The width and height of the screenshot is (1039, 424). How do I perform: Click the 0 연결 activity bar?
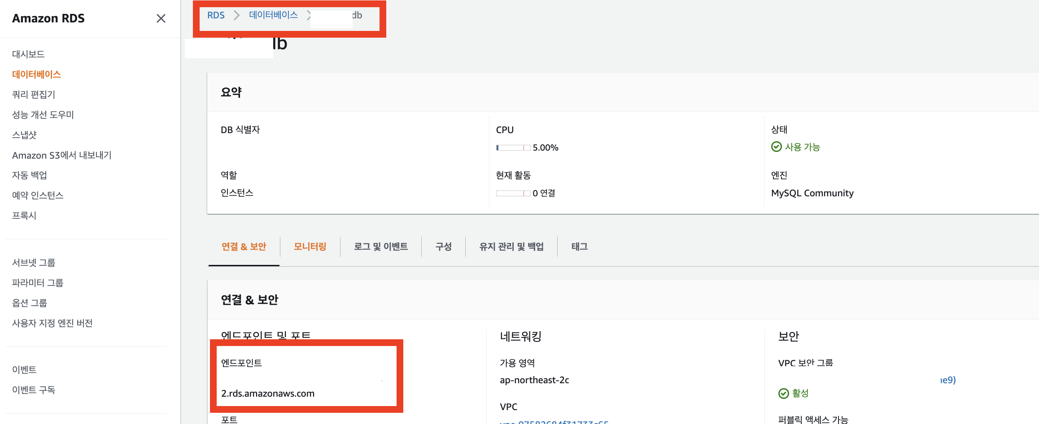(513, 193)
